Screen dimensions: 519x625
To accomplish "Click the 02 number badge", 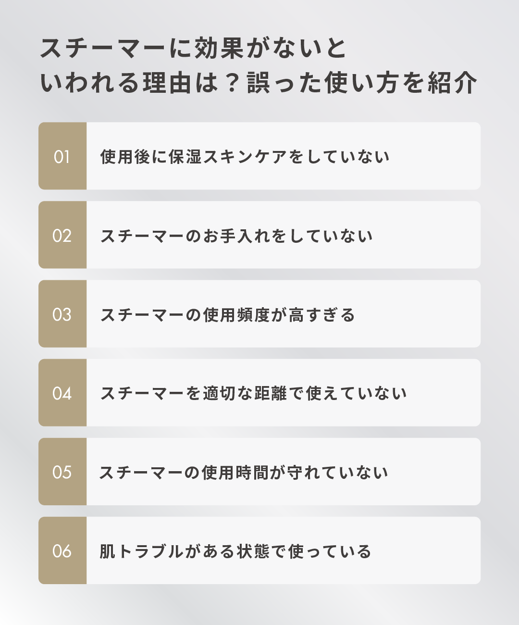I will 62,235.
